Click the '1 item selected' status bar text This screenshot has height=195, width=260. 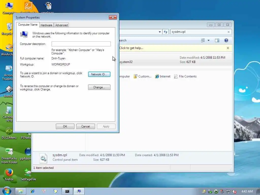click(x=43, y=168)
